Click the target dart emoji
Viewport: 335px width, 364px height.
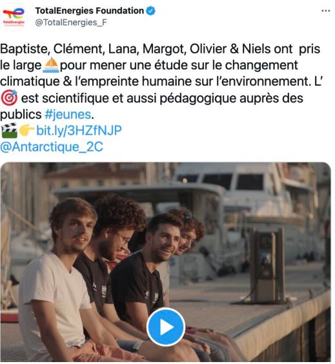click(x=9, y=98)
